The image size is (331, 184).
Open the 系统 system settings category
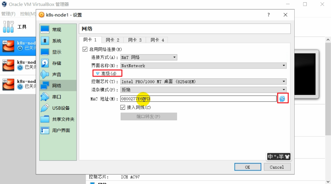58,41
